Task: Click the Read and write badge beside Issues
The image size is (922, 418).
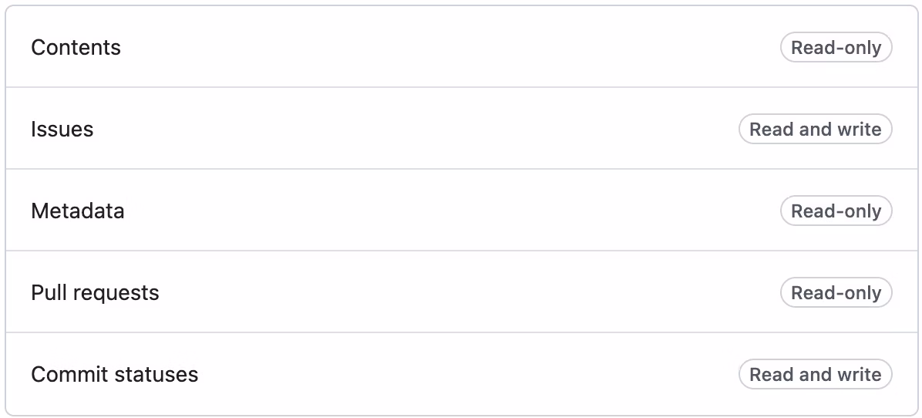Action: coord(815,130)
